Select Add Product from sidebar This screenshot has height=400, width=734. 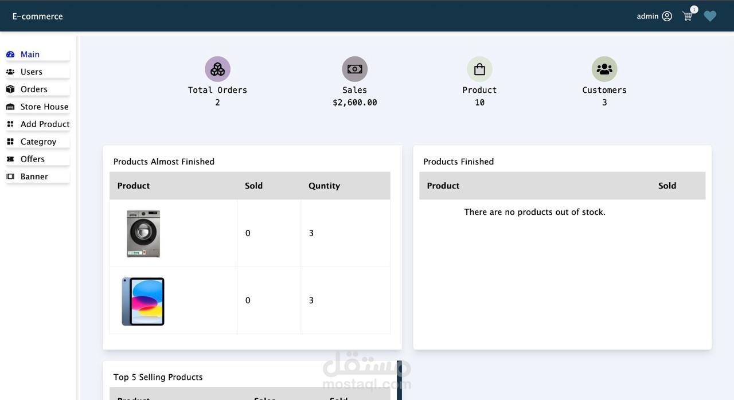point(45,124)
